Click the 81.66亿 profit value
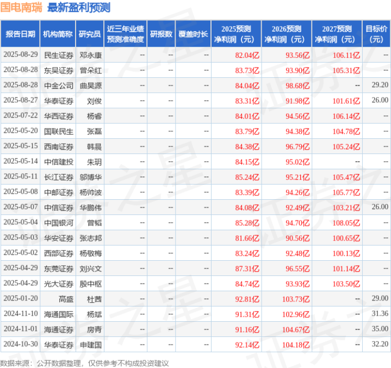 247,238
